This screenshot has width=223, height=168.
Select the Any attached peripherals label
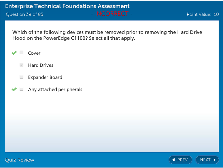click(x=55, y=89)
